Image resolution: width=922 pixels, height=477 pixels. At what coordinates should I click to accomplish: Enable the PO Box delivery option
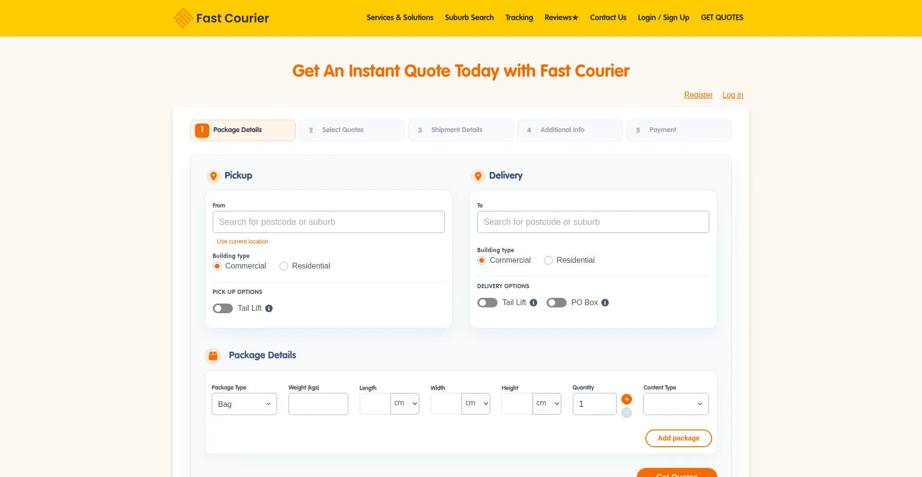pyautogui.click(x=557, y=303)
